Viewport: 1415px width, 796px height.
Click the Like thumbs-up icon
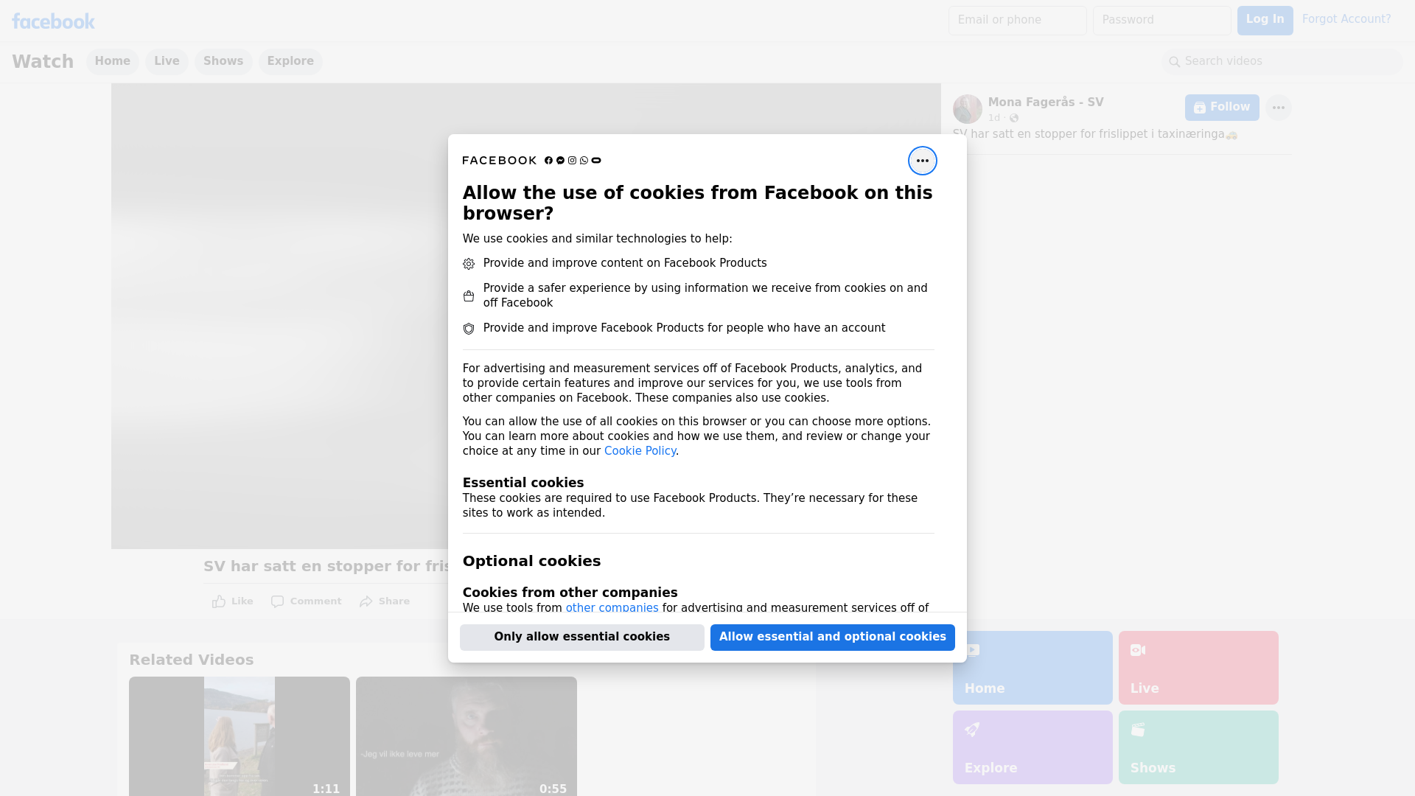tap(219, 601)
